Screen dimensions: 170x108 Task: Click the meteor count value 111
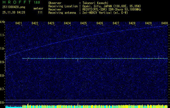point(40,12)
